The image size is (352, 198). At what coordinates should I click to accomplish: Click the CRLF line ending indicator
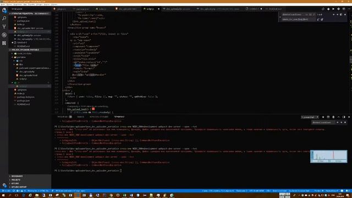268,191
